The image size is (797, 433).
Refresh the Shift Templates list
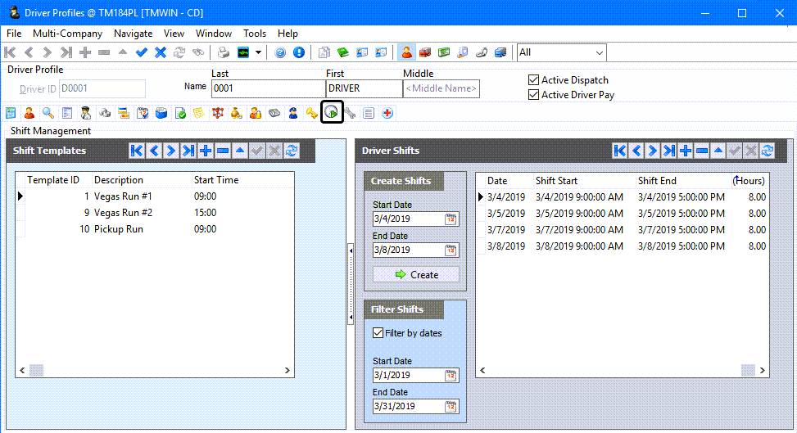(x=292, y=151)
